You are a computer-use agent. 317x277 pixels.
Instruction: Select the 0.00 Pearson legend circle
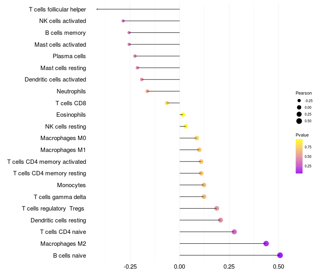299,107
